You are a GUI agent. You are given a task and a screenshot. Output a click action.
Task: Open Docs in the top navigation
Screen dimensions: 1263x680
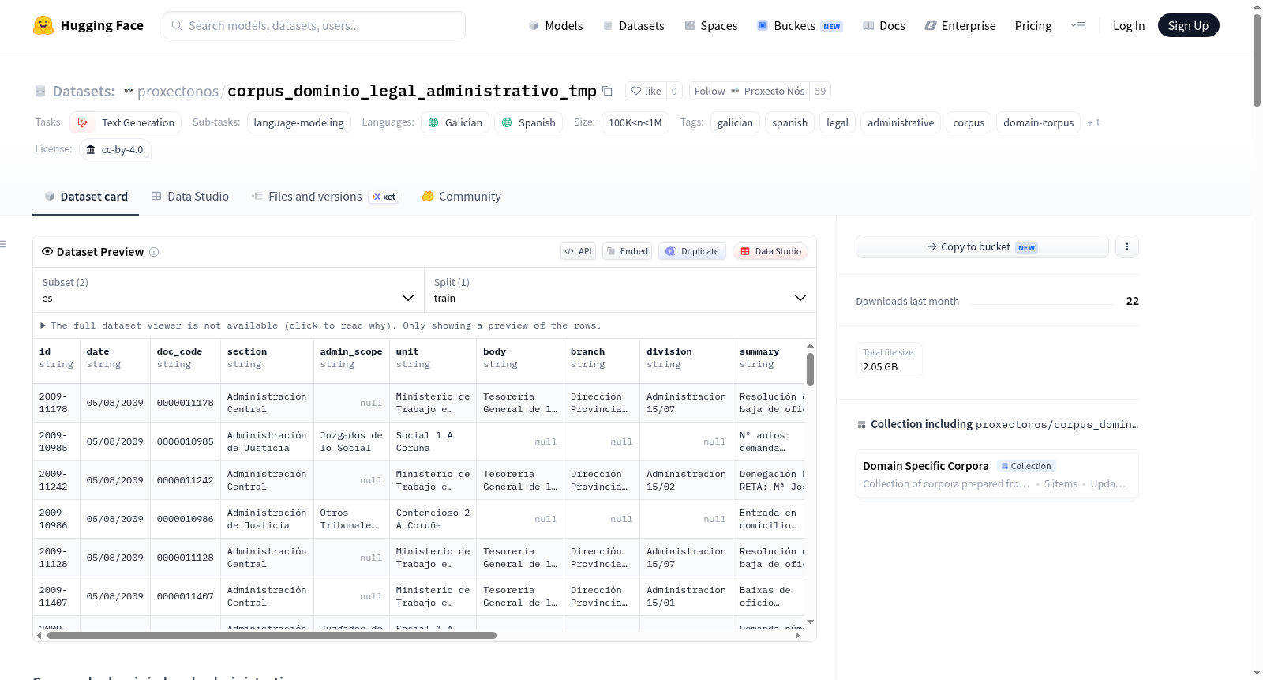tap(883, 25)
